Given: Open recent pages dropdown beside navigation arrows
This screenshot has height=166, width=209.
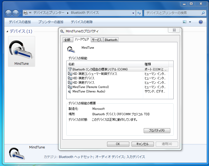Looking at the screenshot, I should click(x=21, y=13).
